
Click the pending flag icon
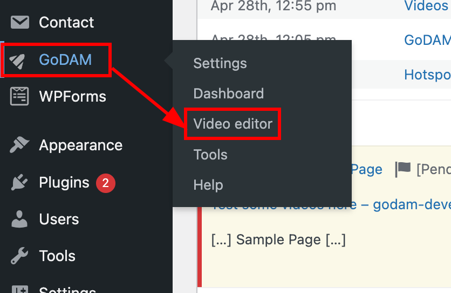(402, 170)
